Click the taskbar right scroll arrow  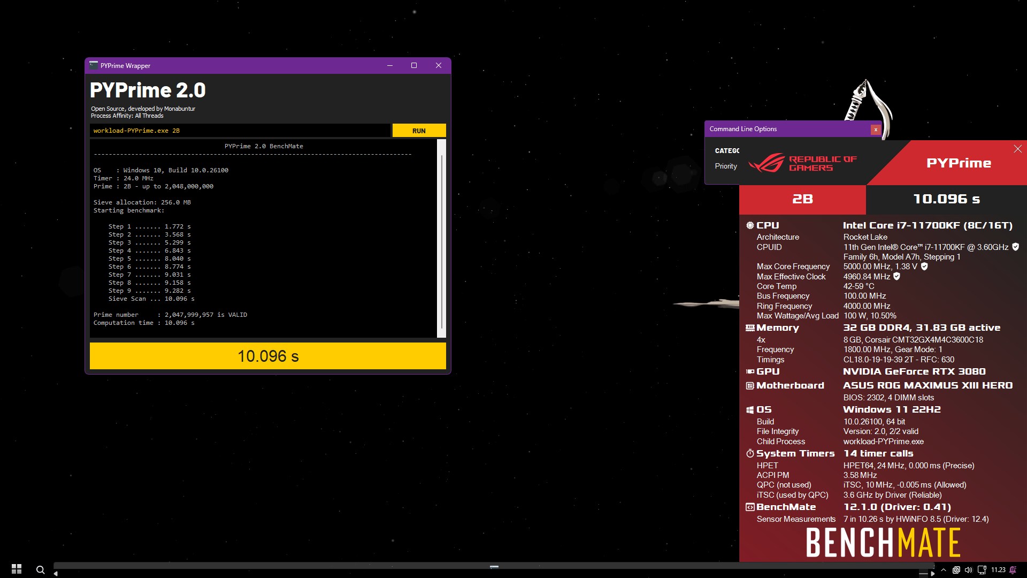point(932,574)
